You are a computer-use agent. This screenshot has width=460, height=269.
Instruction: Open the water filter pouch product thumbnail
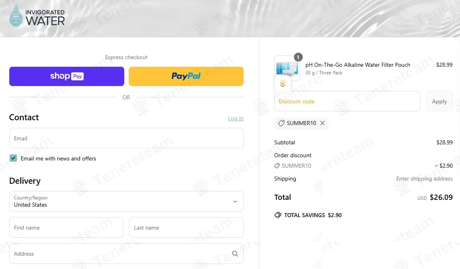click(x=287, y=68)
